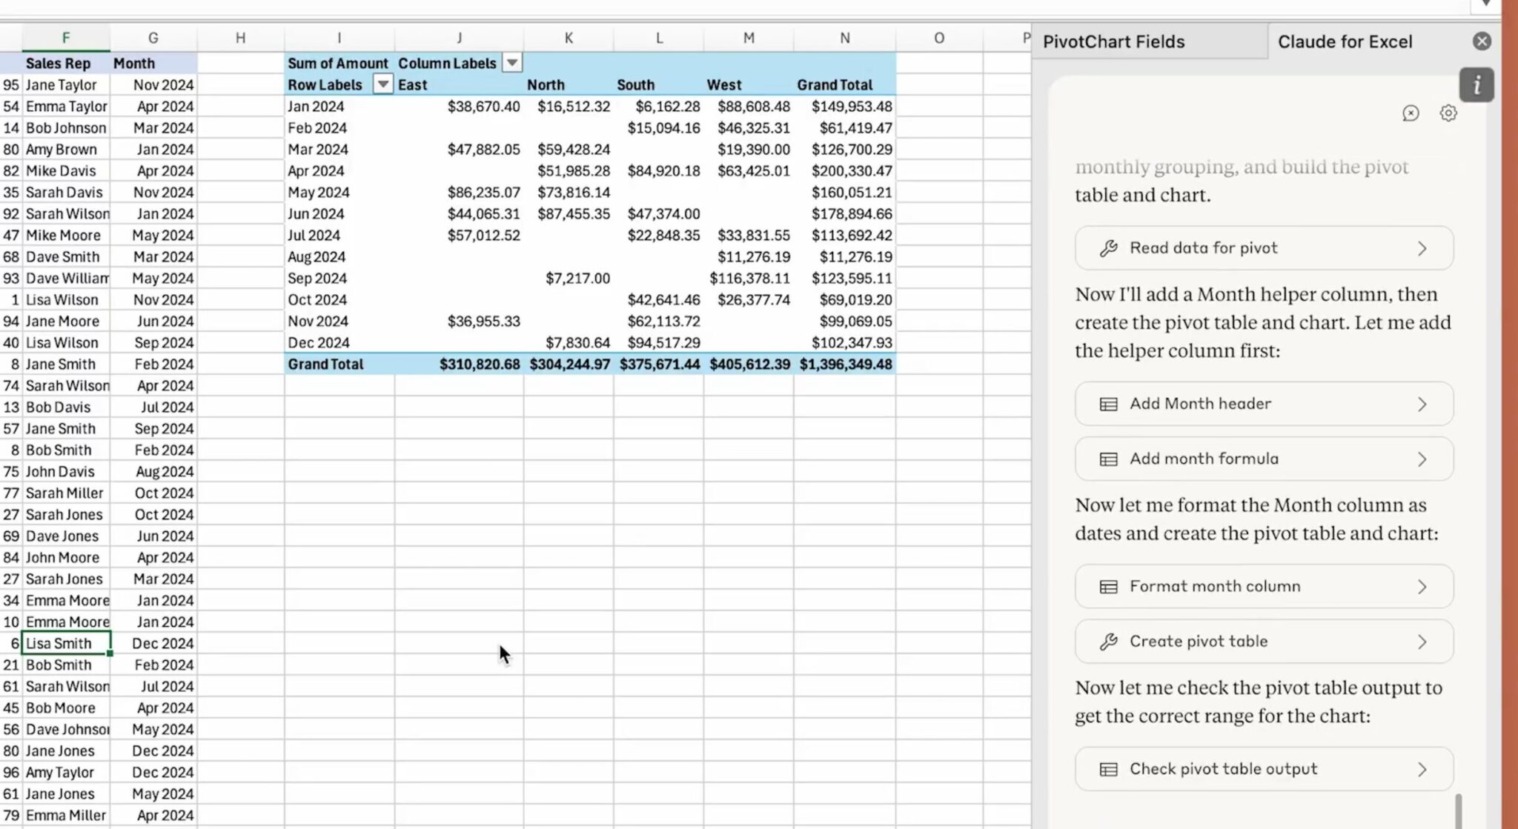Click the spreadsheet icon on Add Month header

pyautogui.click(x=1109, y=404)
